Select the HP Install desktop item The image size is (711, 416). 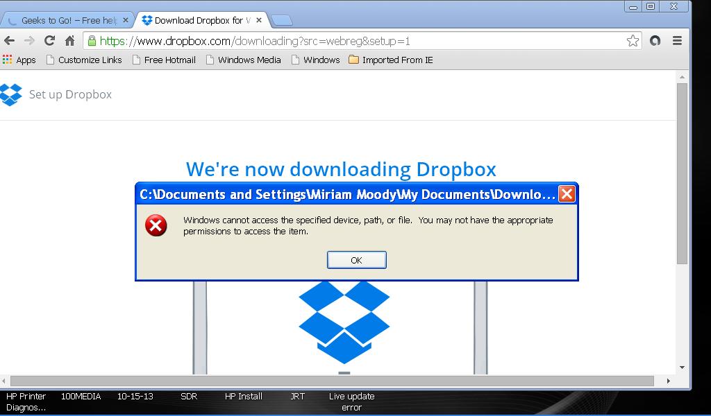point(244,396)
